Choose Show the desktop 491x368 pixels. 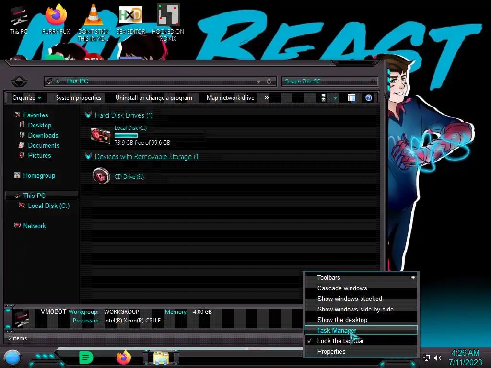pyautogui.click(x=361, y=320)
